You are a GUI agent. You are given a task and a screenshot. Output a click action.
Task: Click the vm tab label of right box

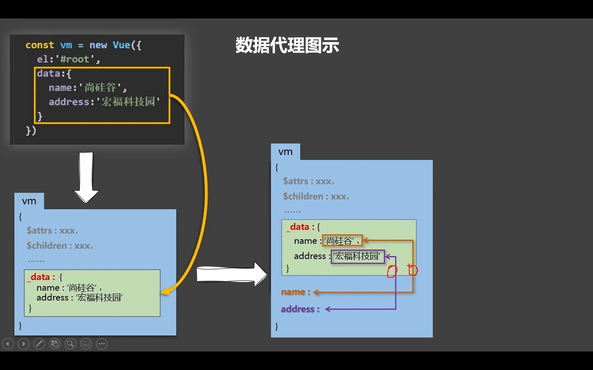[x=285, y=152]
